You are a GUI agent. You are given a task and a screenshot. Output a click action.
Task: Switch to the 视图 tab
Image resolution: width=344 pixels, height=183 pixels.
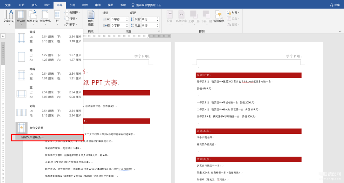tap(111, 5)
